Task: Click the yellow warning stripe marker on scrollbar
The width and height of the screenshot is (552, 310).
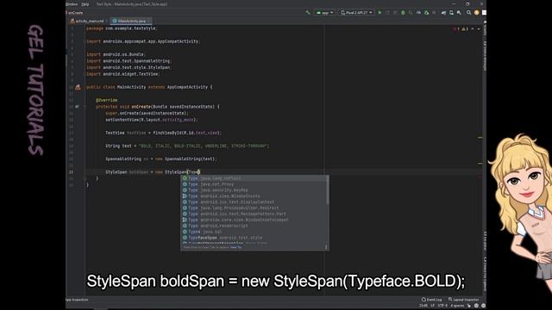Action: (480, 138)
